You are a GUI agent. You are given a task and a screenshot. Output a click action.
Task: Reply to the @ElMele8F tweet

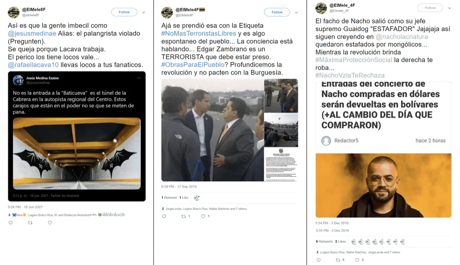(11, 223)
